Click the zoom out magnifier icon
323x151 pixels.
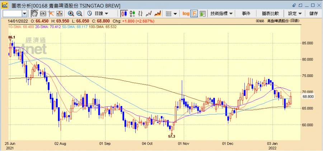[79, 13]
